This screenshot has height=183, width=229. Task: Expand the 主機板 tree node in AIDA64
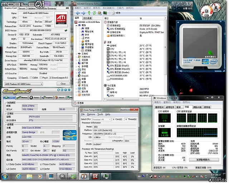[76, 54]
